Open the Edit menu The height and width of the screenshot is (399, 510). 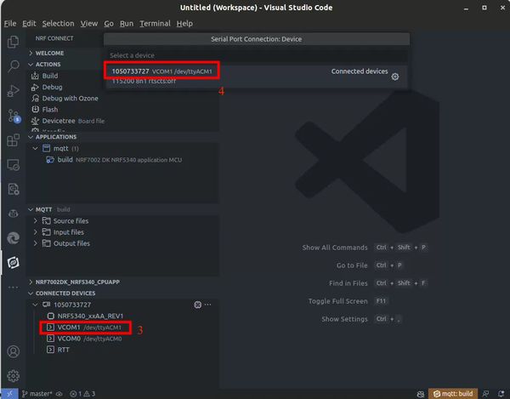click(x=29, y=24)
